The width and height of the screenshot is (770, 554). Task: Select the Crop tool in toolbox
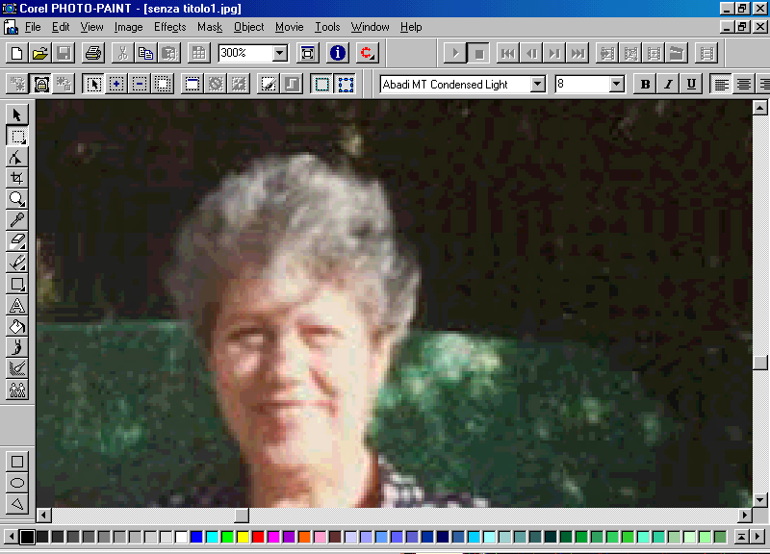pos(17,178)
